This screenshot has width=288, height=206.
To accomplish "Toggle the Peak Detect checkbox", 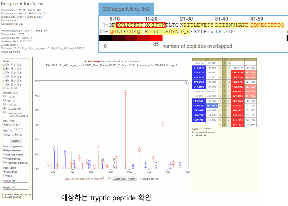I will [4, 158].
